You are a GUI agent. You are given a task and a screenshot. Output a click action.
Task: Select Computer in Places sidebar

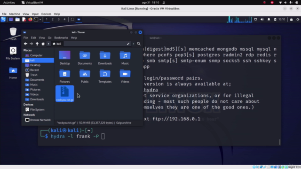(38, 55)
